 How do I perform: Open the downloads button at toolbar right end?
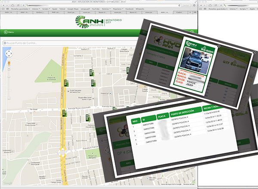tap(194, 5)
